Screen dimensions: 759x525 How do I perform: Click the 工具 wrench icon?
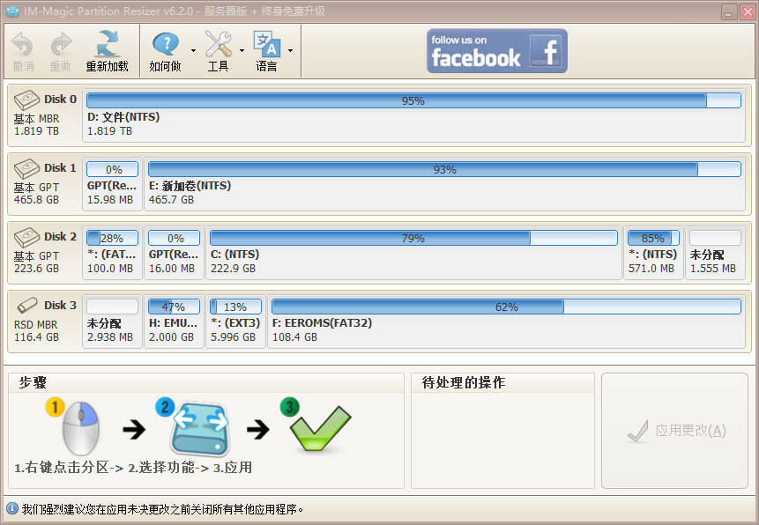coord(218,42)
